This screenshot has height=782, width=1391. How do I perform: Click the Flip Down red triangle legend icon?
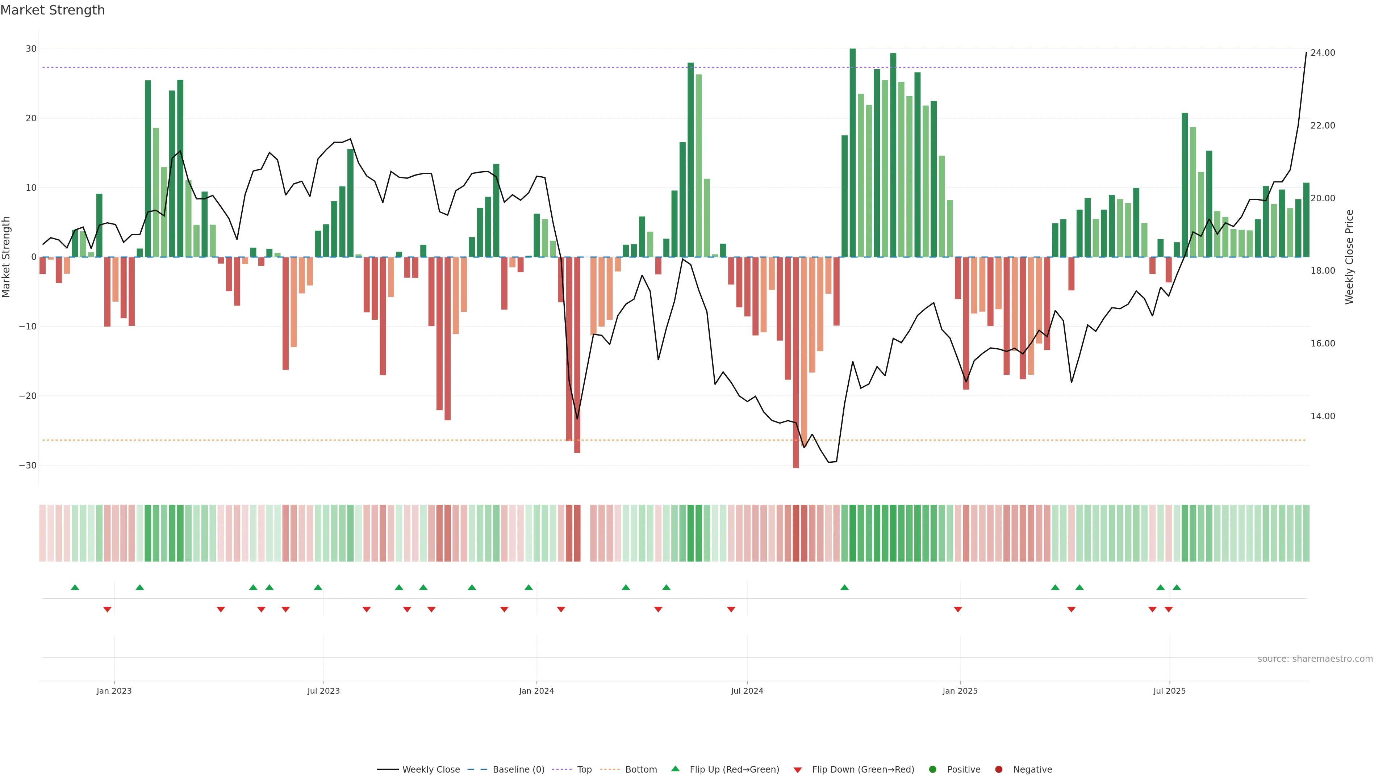(798, 770)
